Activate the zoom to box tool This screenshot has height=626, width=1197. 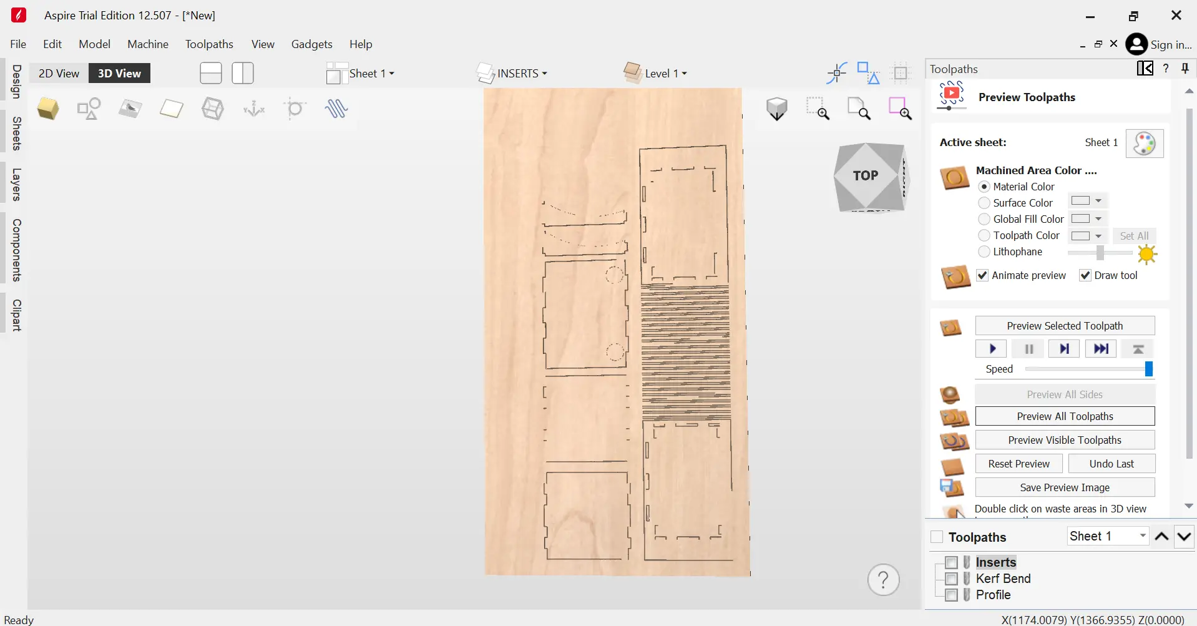click(818, 109)
